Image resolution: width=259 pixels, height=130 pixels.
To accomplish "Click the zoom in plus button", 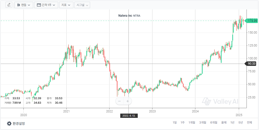I will click(128, 101).
